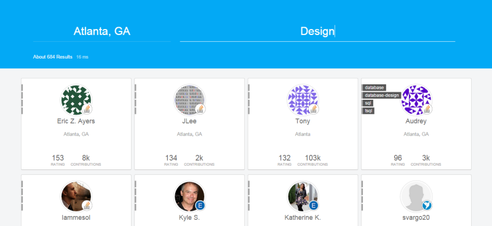
Task: Open Kyle S.'s profile photo
Action: (x=189, y=196)
